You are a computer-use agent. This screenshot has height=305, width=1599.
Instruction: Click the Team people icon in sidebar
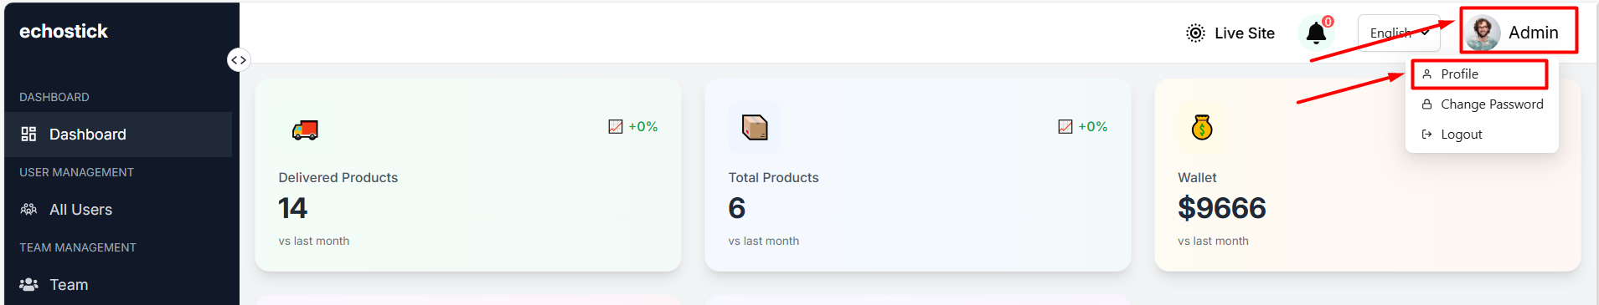pyautogui.click(x=28, y=284)
